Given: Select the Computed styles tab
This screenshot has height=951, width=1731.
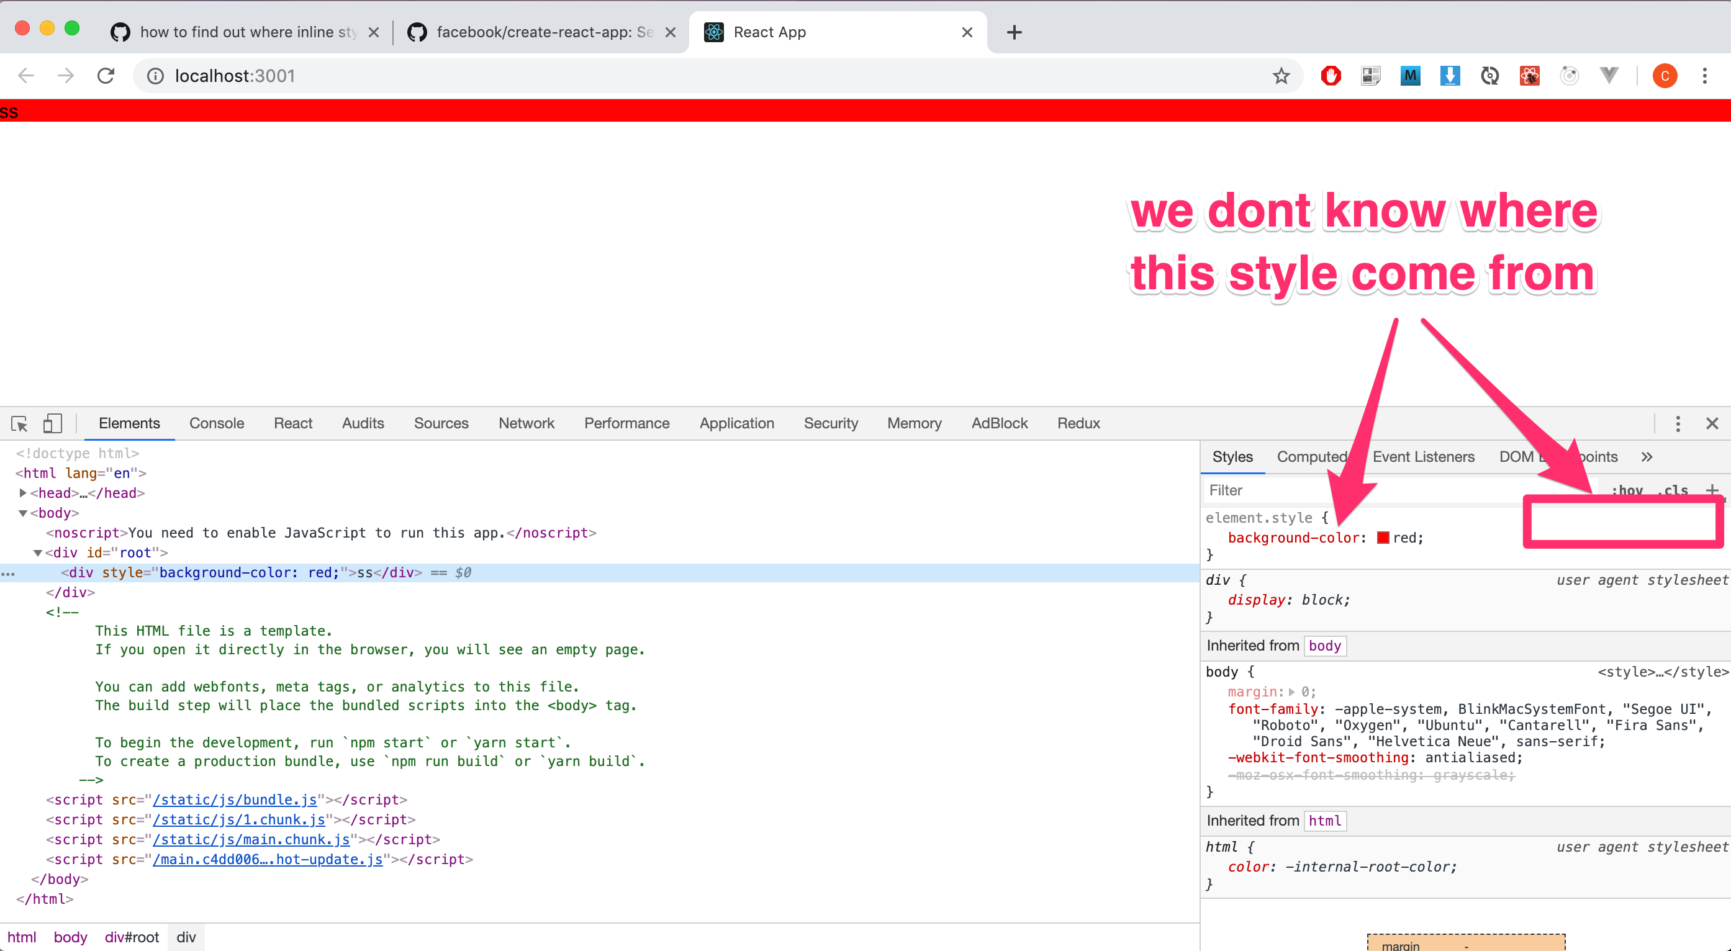Looking at the screenshot, I should tap(1311, 457).
